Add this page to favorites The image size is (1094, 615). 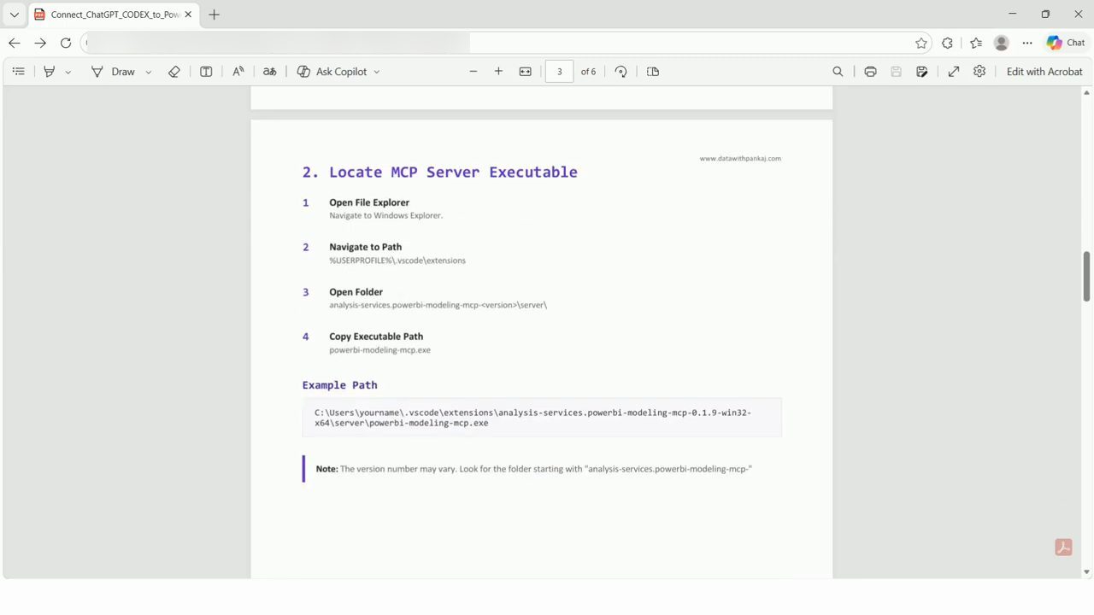coord(921,43)
